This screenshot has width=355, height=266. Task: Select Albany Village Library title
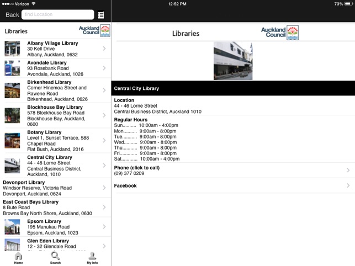tap(52, 43)
